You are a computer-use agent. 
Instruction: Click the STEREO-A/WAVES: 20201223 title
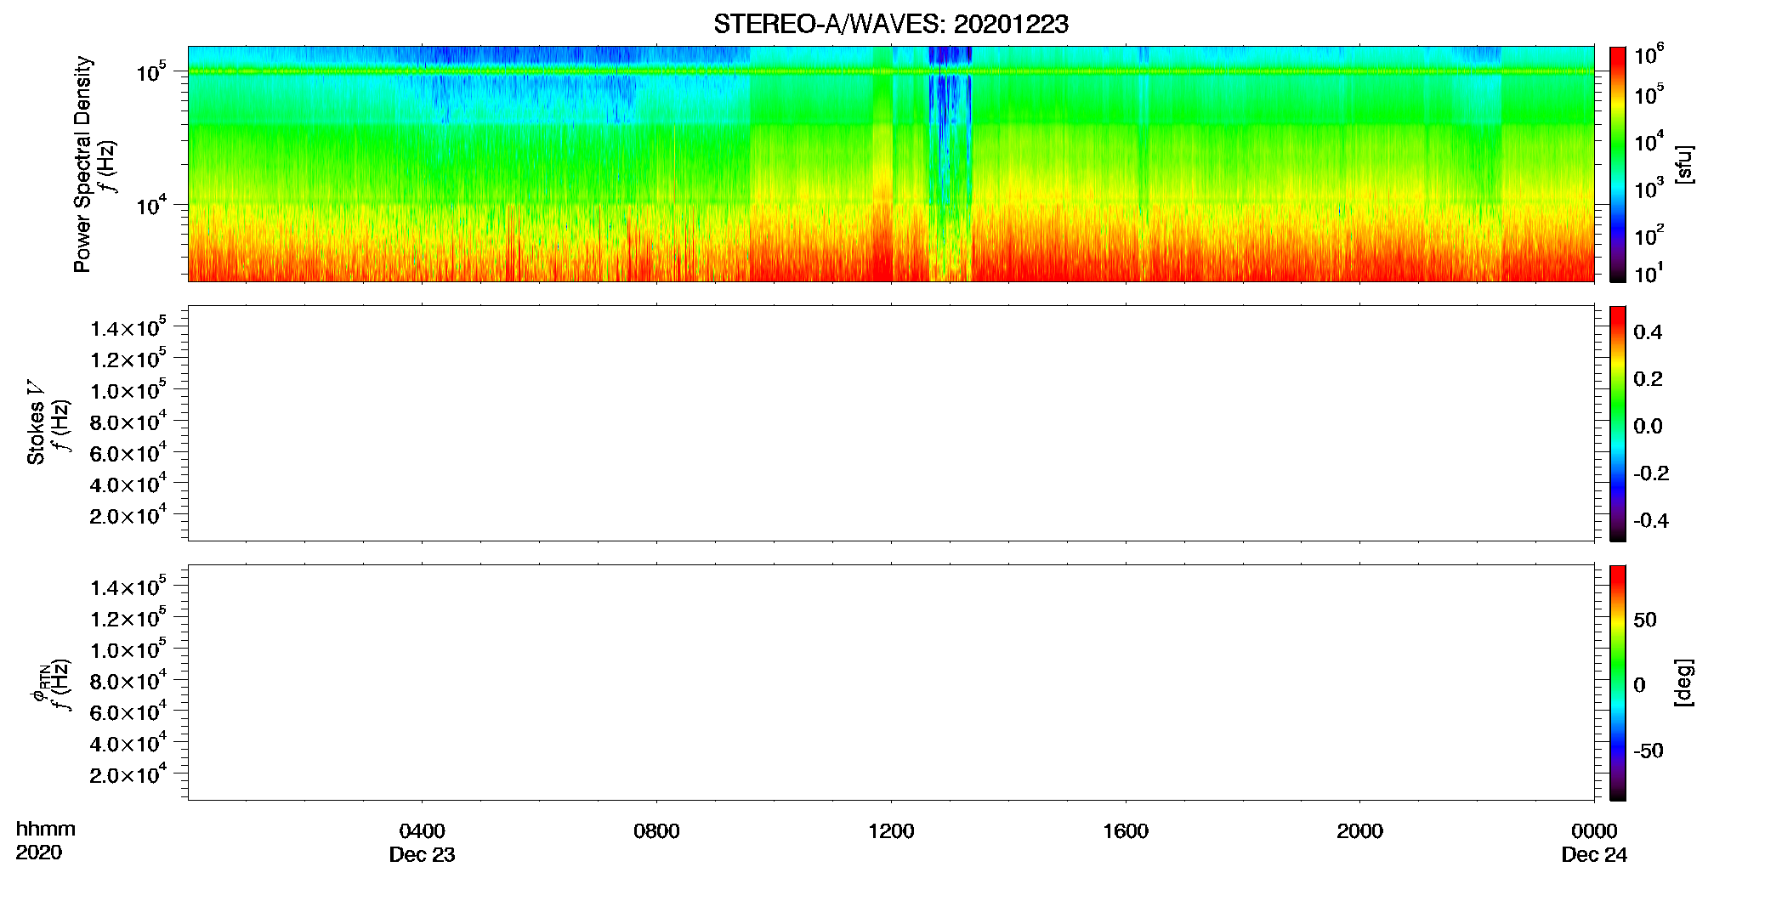(890, 24)
